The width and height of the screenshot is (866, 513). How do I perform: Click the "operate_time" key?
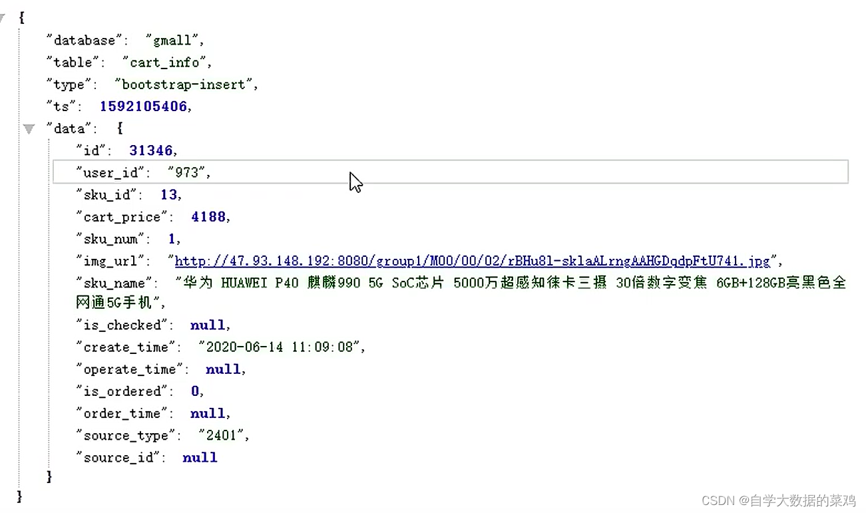coord(129,369)
